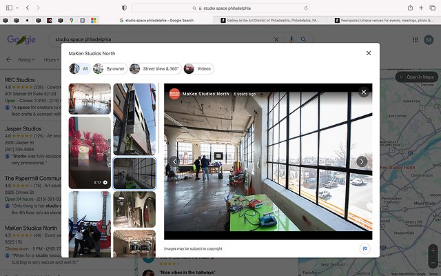Open a new tab with plus icon

(422, 8)
